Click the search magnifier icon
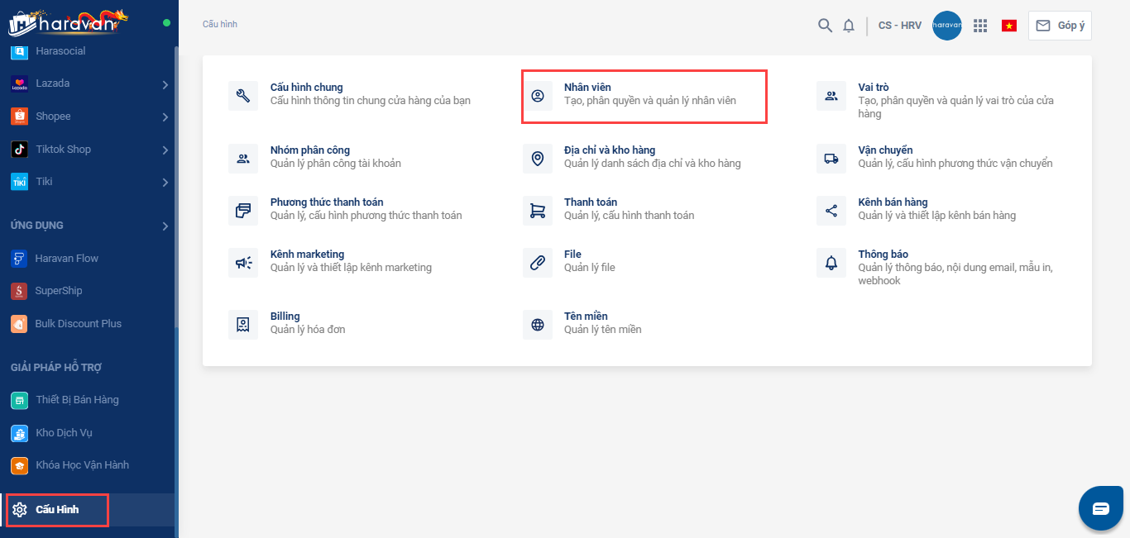The height and width of the screenshot is (538, 1130). click(825, 26)
